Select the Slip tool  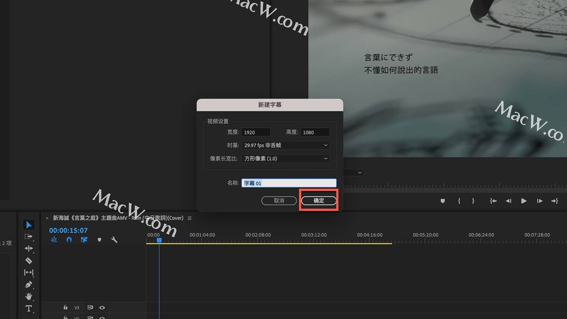(29, 272)
